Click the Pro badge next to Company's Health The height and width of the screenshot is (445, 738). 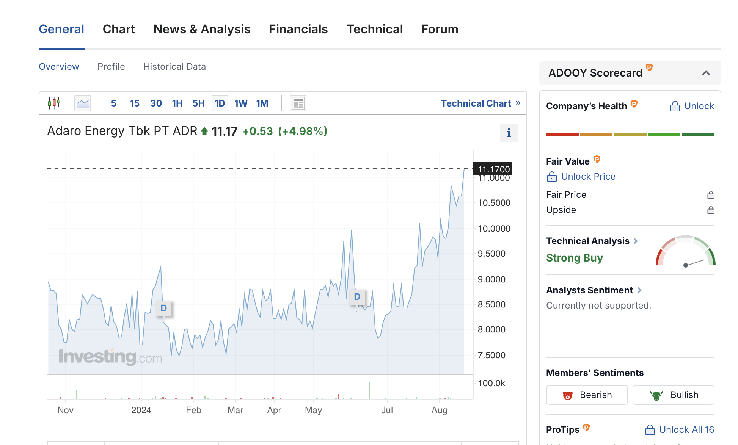click(634, 103)
